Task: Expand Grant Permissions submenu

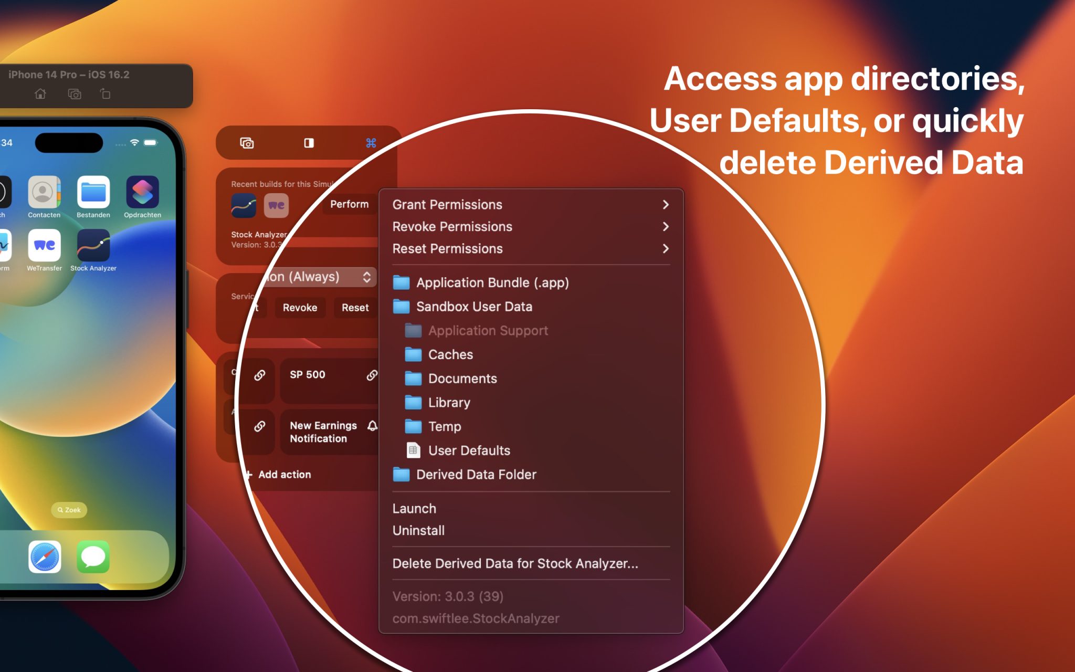Action: pos(531,205)
